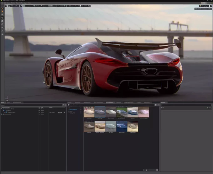Open the Window menu

pos(13,3)
